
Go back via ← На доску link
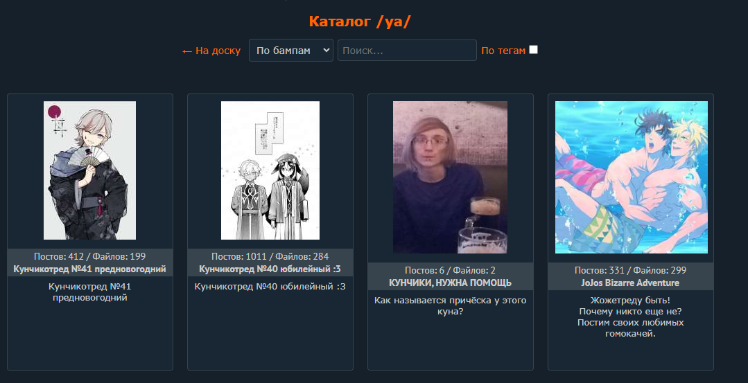click(211, 51)
